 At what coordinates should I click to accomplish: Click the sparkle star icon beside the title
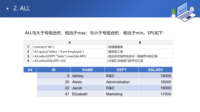click(x=7, y=8)
